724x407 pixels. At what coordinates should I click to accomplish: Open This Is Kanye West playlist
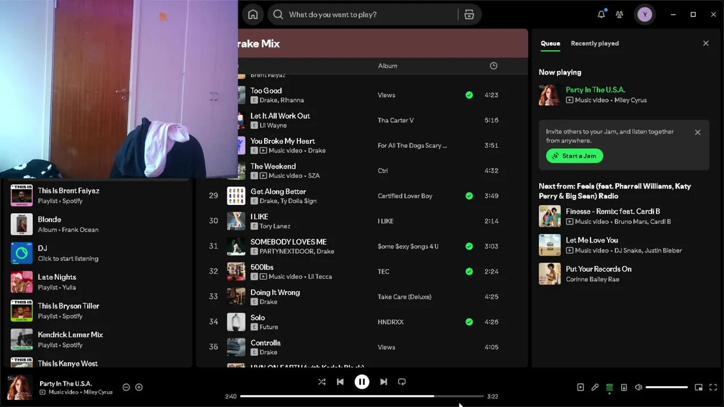99,362
